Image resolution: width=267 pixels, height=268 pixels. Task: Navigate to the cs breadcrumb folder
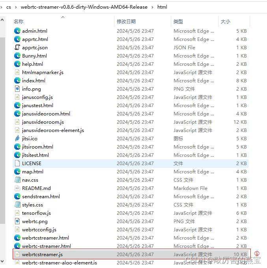(9, 7)
